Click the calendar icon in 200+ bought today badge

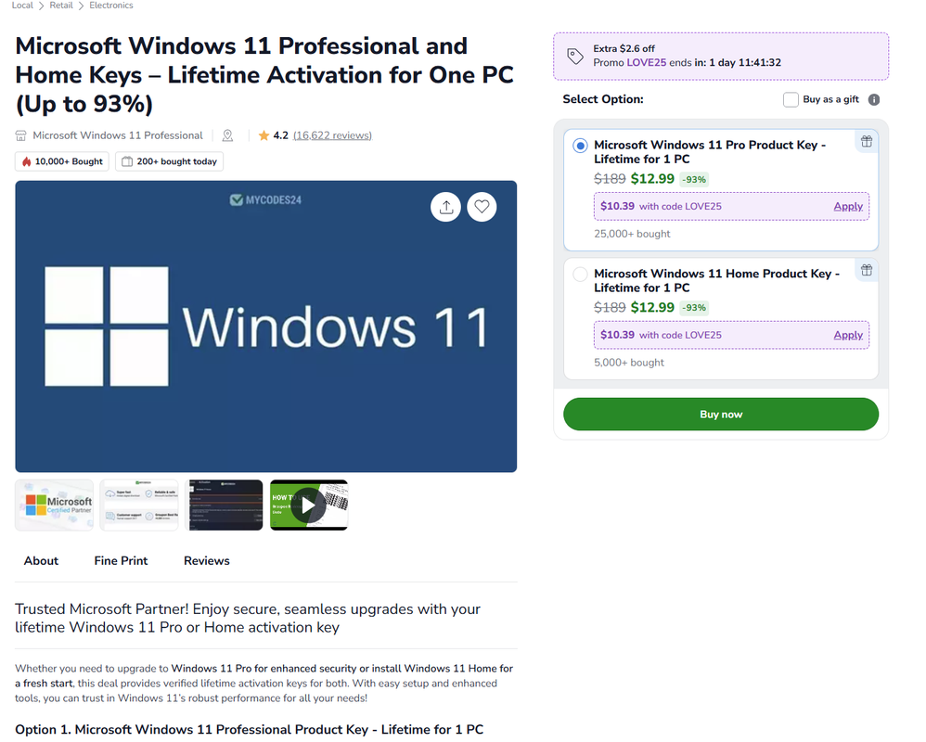tap(127, 161)
